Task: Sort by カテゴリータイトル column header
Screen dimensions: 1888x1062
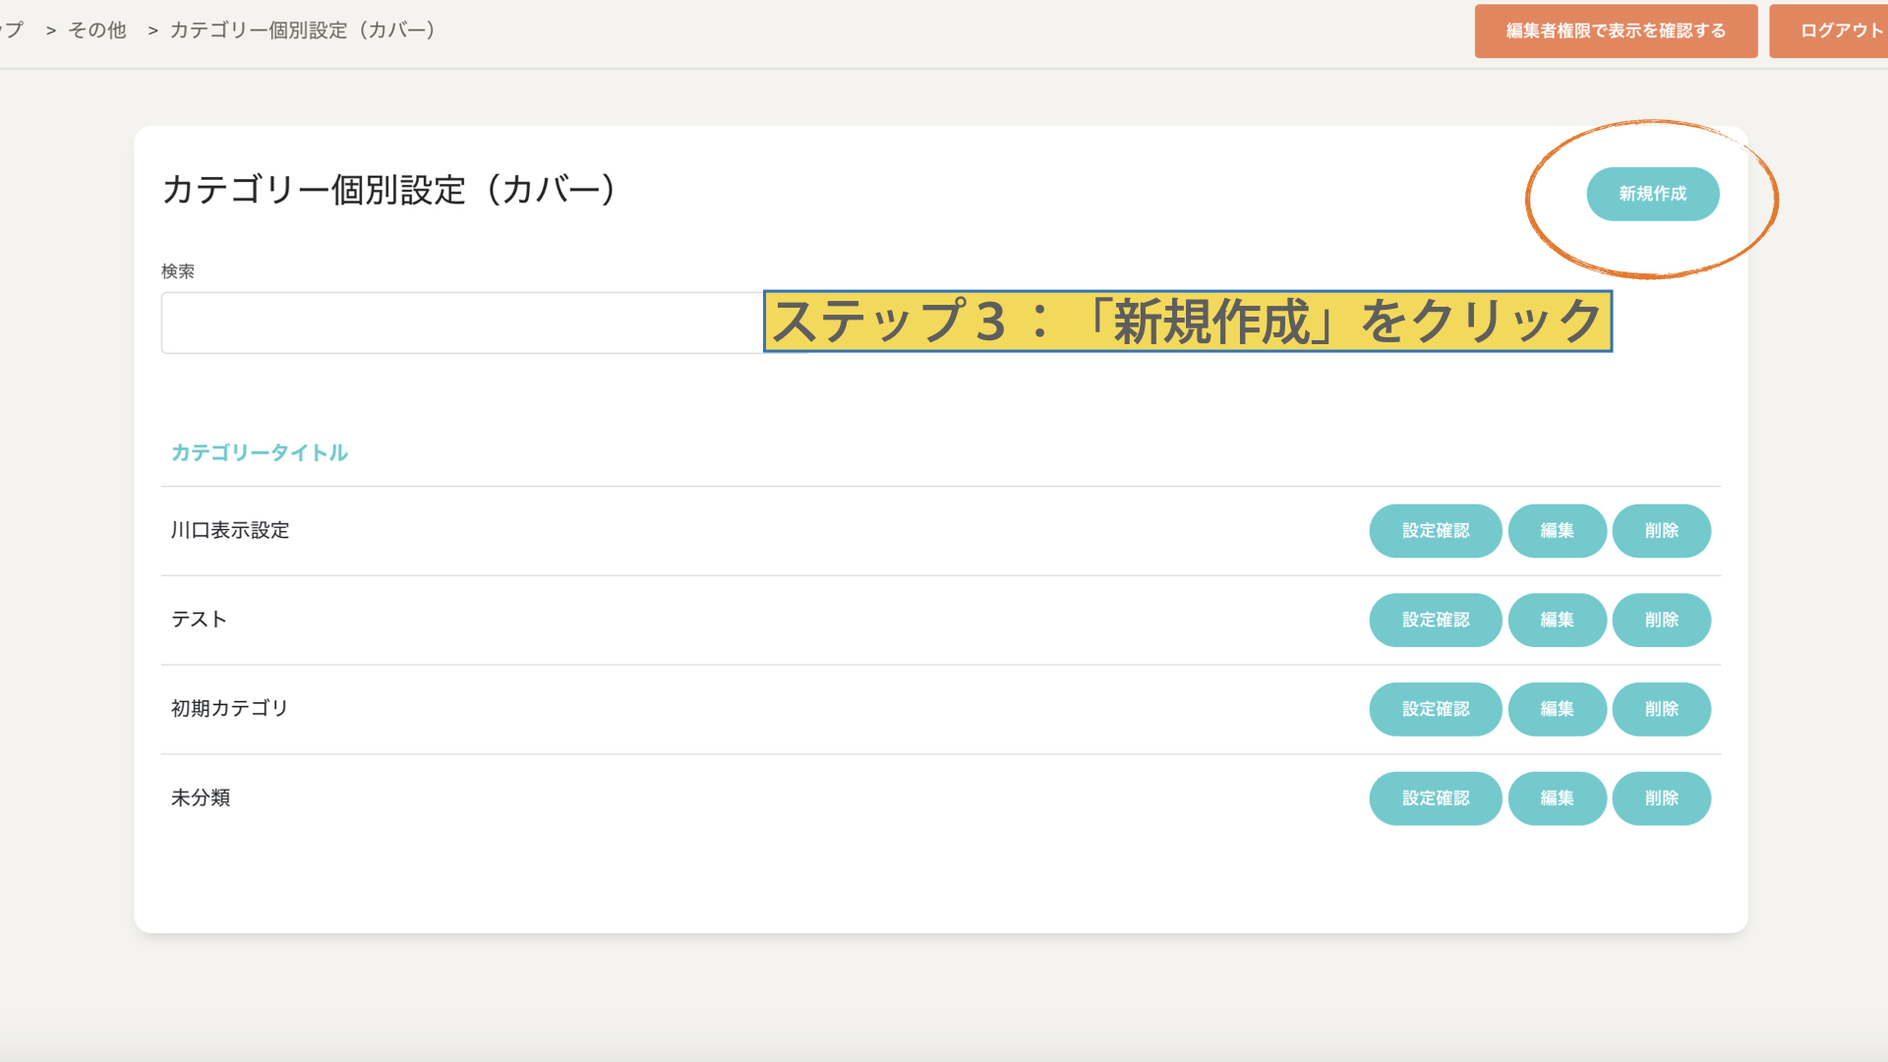Action: click(x=260, y=452)
